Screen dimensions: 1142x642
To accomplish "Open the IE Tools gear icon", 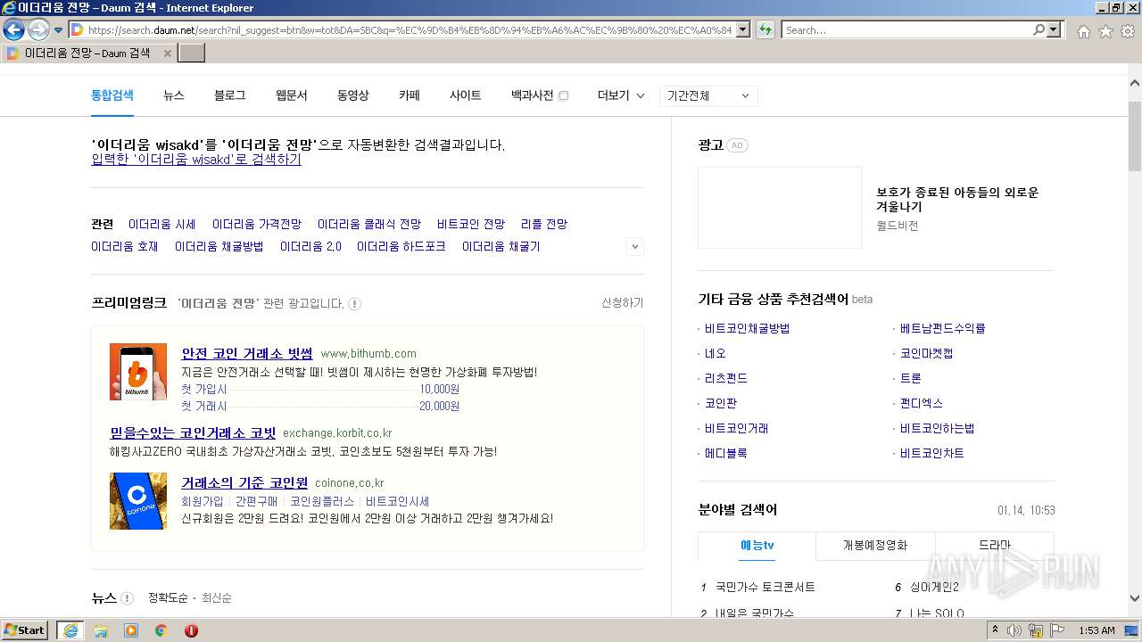I will point(1128,31).
